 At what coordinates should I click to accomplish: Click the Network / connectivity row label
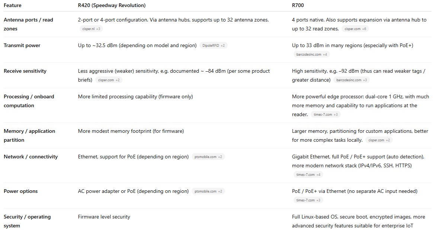[31, 157]
